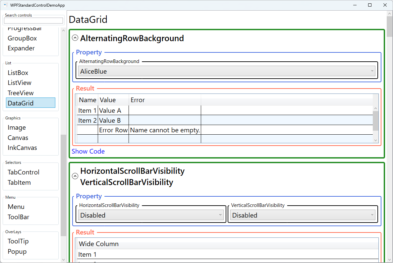Select the DataGrid list entry

click(x=30, y=103)
